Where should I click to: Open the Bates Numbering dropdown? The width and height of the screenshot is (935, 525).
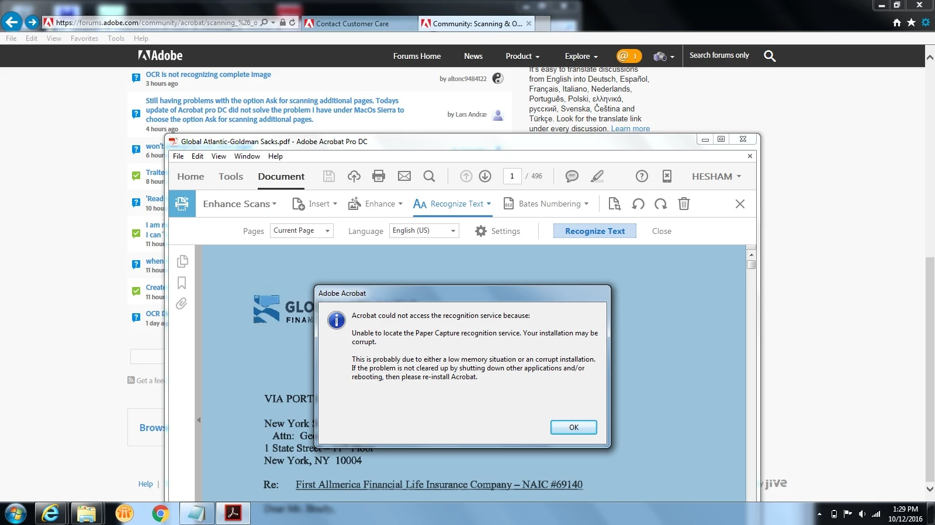coord(546,204)
